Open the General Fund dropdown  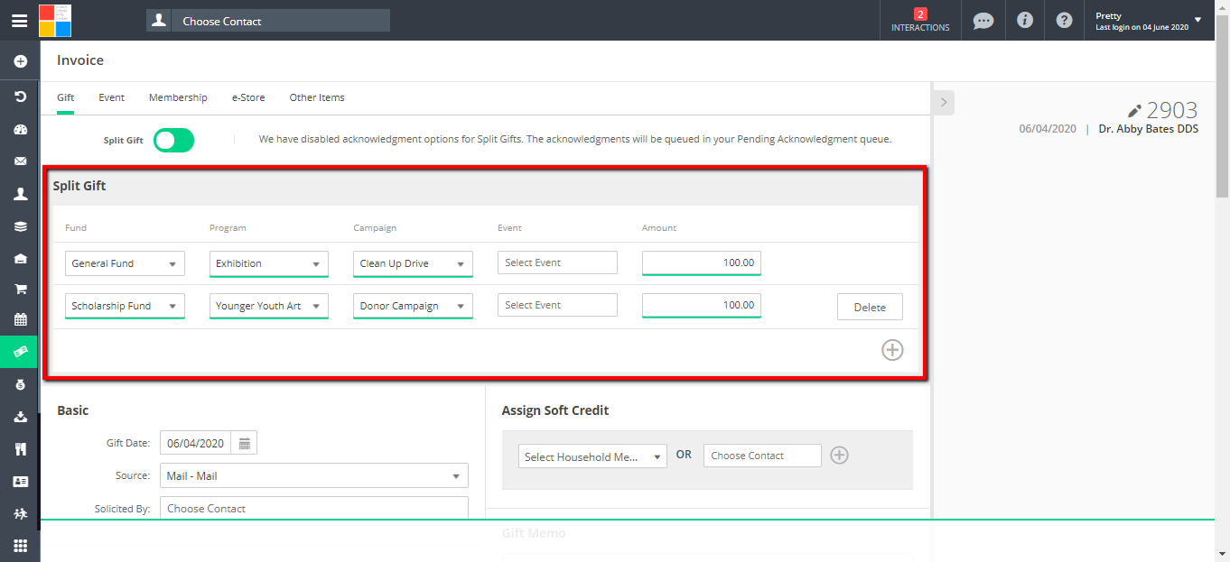coord(125,263)
